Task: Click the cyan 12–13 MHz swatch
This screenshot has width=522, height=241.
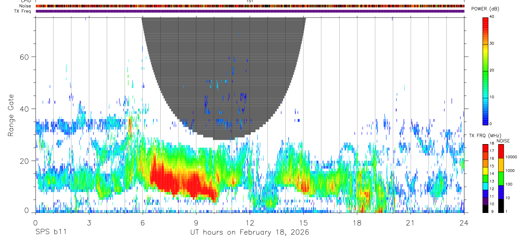Action: [x=485, y=186]
